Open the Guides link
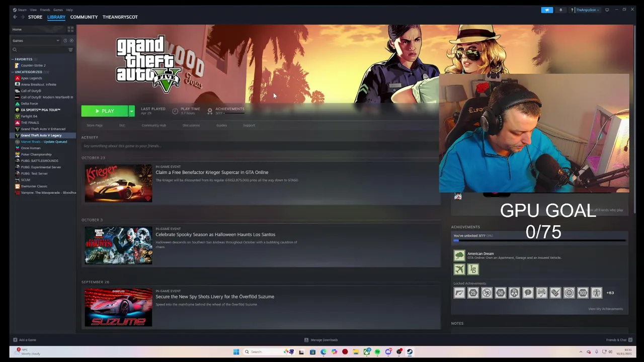Image resolution: width=644 pixels, height=362 pixels. [x=221, y=125]
